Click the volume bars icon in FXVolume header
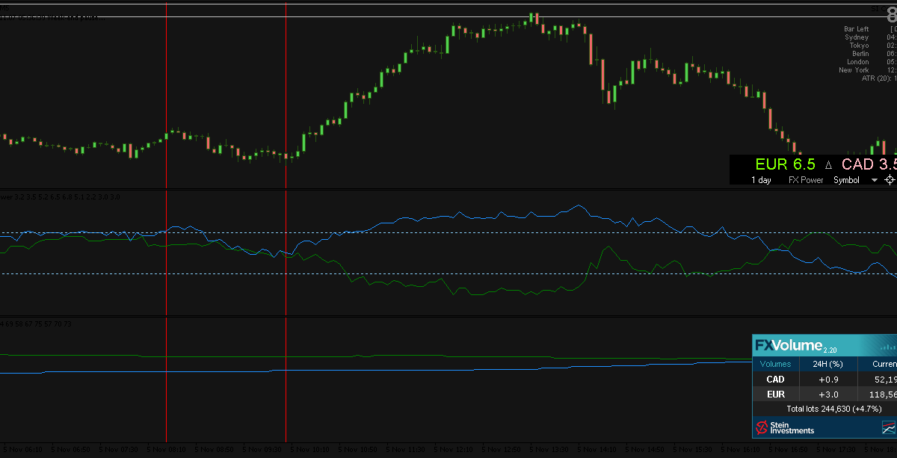The height and width of the screenshot is (458, 897). pyautogui.click(x=888, y=347)
